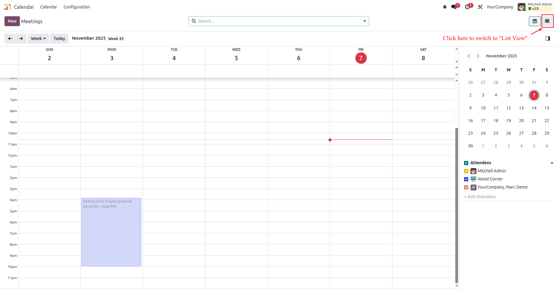Screen dimensions: 558x289
Task: Go to previous week arrow
Action: [10, 38]
